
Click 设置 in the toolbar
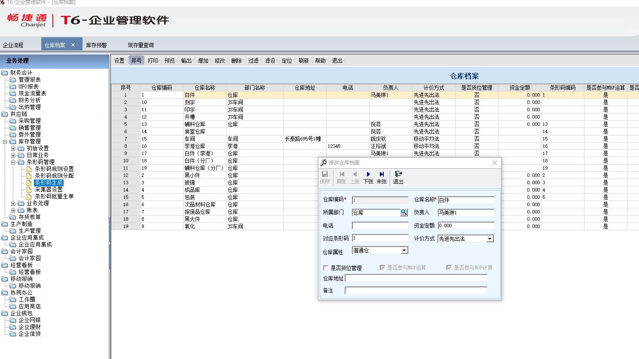coord(119,61)
